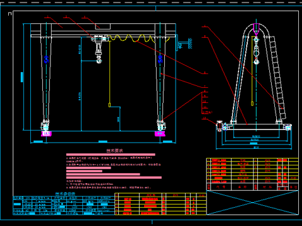The height and width of the screenshot is (226, 302).
Task: Click the hook assembly in the side view
Action: click(256, 50)
